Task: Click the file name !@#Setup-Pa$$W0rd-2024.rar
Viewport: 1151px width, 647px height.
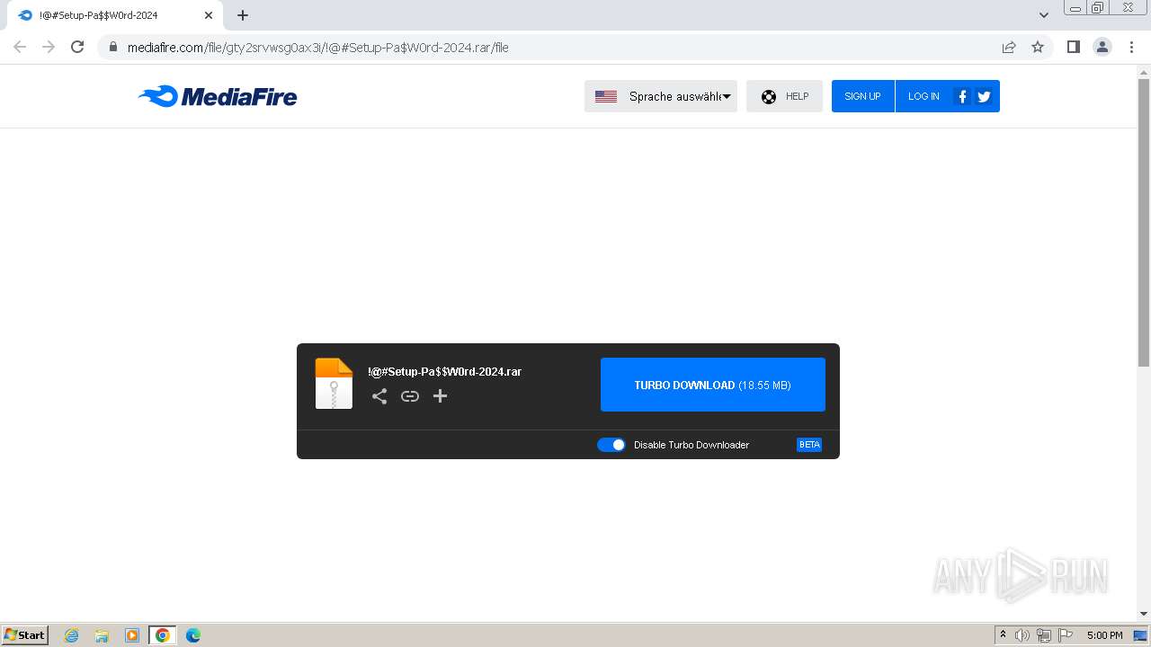Action: click(x=445, y=371)
